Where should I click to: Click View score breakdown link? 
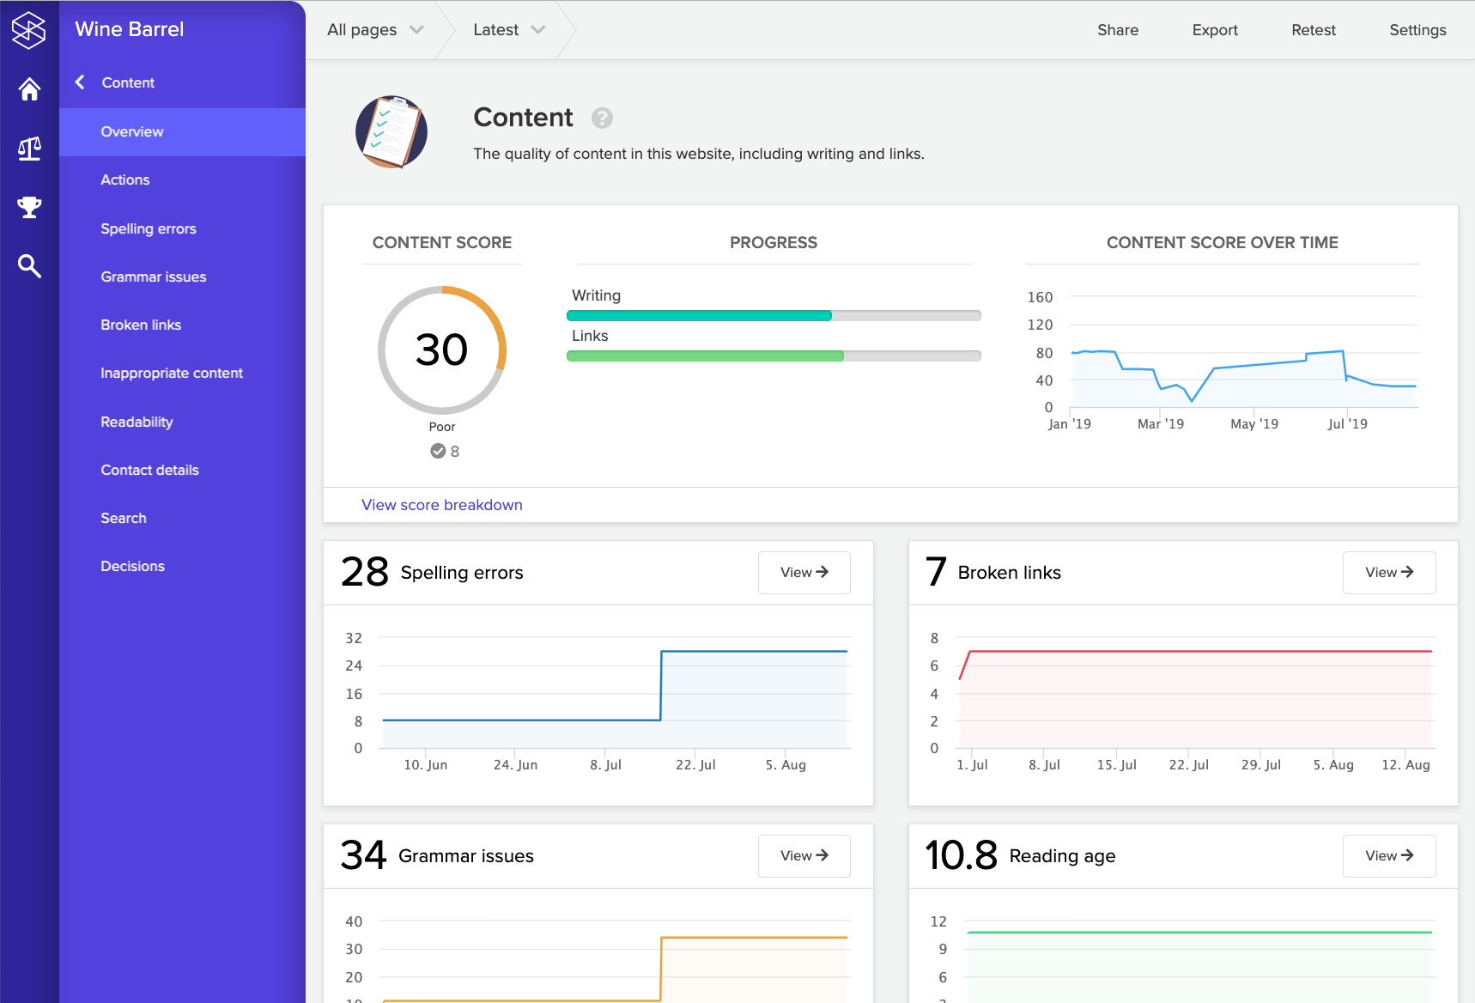point(441,505)
